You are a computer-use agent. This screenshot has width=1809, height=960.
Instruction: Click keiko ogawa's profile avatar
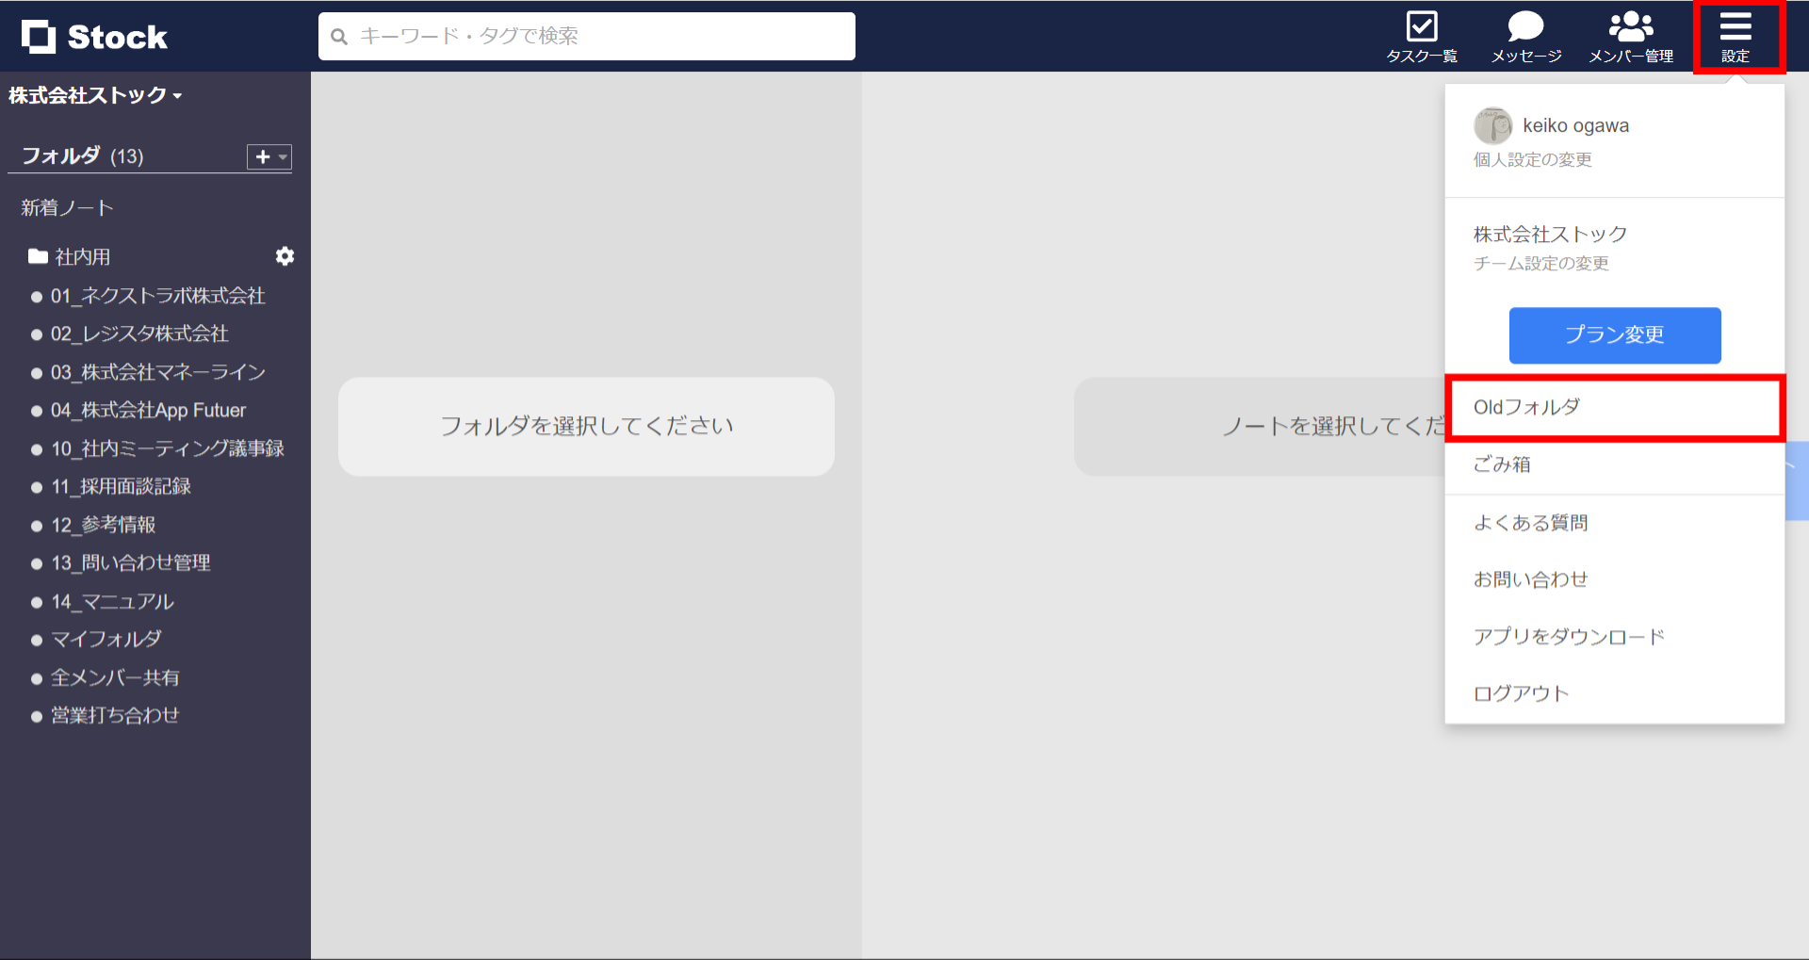[1493, 125]
